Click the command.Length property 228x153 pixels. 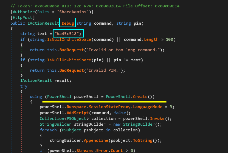tap(141, 39)
